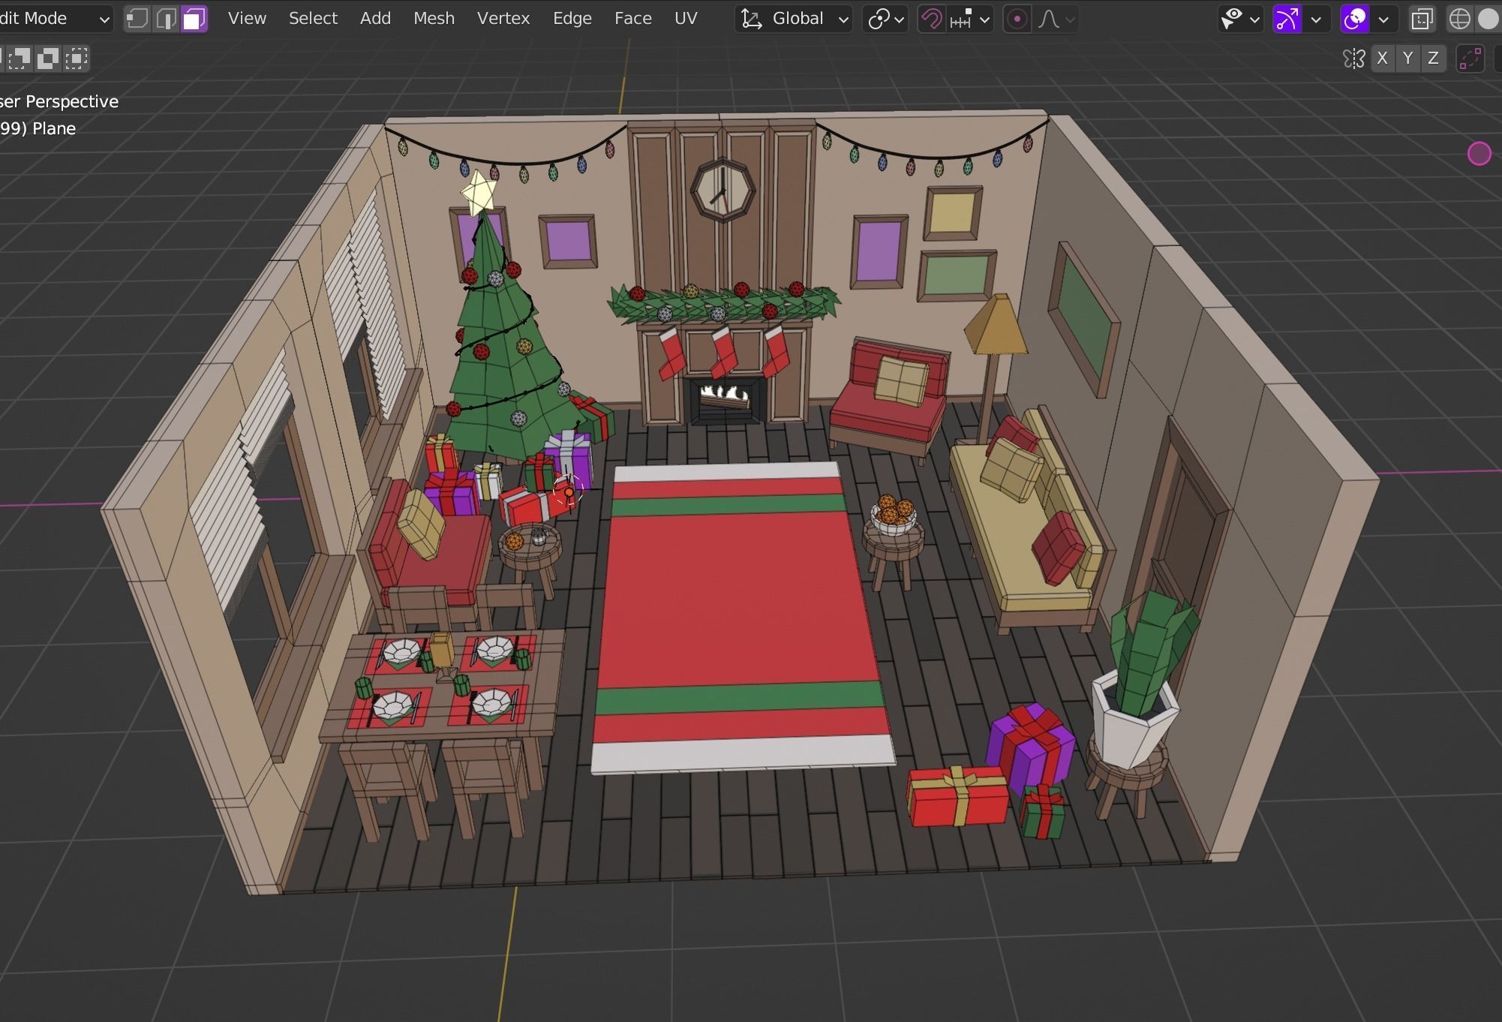The width and height of the screenshot is (1502, 1022).
Task: Click the wall clock in the scene
Action: click(722, 190)
